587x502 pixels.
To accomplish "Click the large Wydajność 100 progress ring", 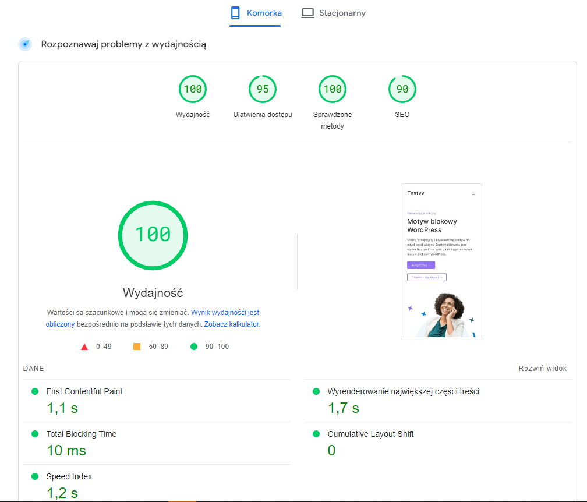I will point(153,235).
